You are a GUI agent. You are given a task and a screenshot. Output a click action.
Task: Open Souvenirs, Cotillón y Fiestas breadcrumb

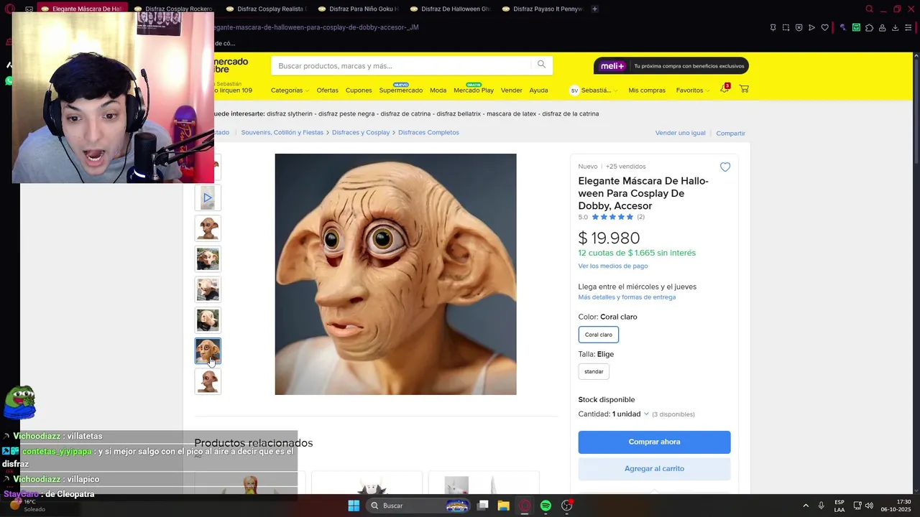tap(282, 132)
